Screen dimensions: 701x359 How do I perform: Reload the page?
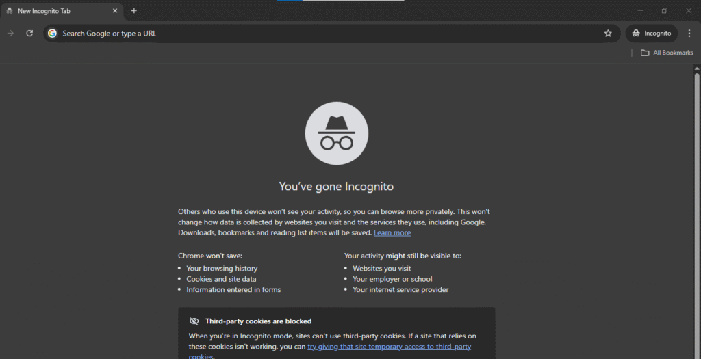(x=29, y=34)
